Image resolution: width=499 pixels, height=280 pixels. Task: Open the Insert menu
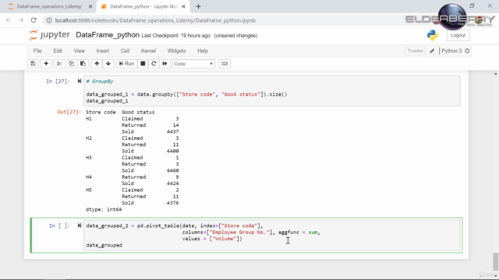click(103, 51)
